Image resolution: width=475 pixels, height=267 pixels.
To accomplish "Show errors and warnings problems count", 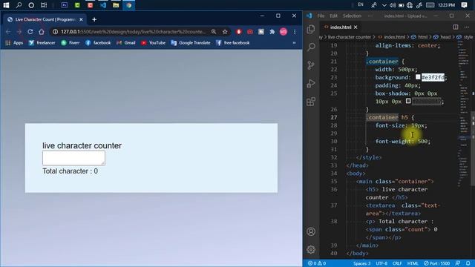I will tap(317, 263).
